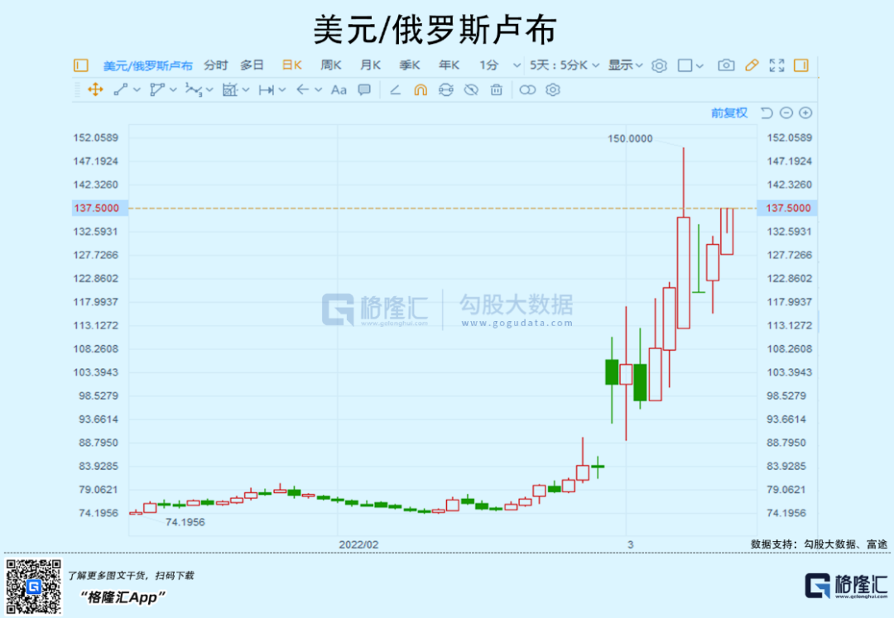Viewport: 894px width, 618px height.
Task: Click the 74.1956 low price annotation
Action: 185,522
